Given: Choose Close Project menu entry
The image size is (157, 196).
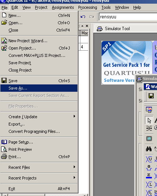Looking at the screenshot, I should pos(39,70).
